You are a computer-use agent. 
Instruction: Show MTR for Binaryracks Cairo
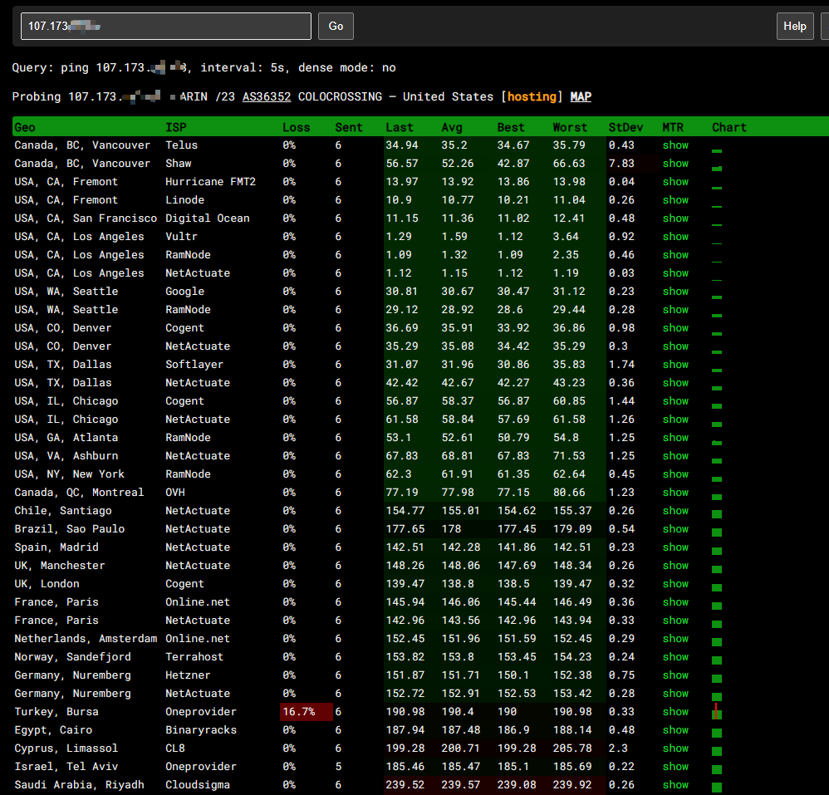tap(675, 730)
